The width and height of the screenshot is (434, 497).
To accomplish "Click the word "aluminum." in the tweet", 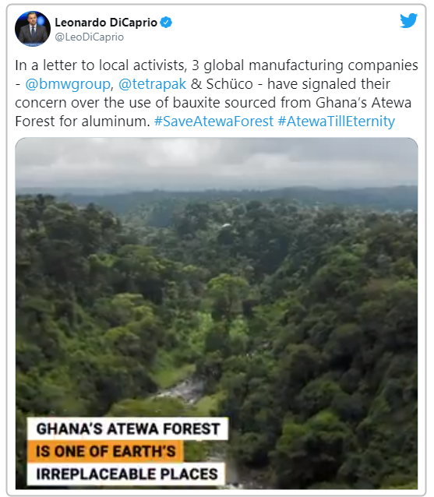I will click(x=116, y=122).
